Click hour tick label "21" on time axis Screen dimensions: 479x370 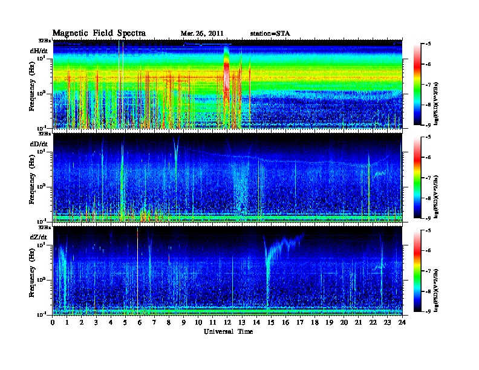tap(358, 323)
